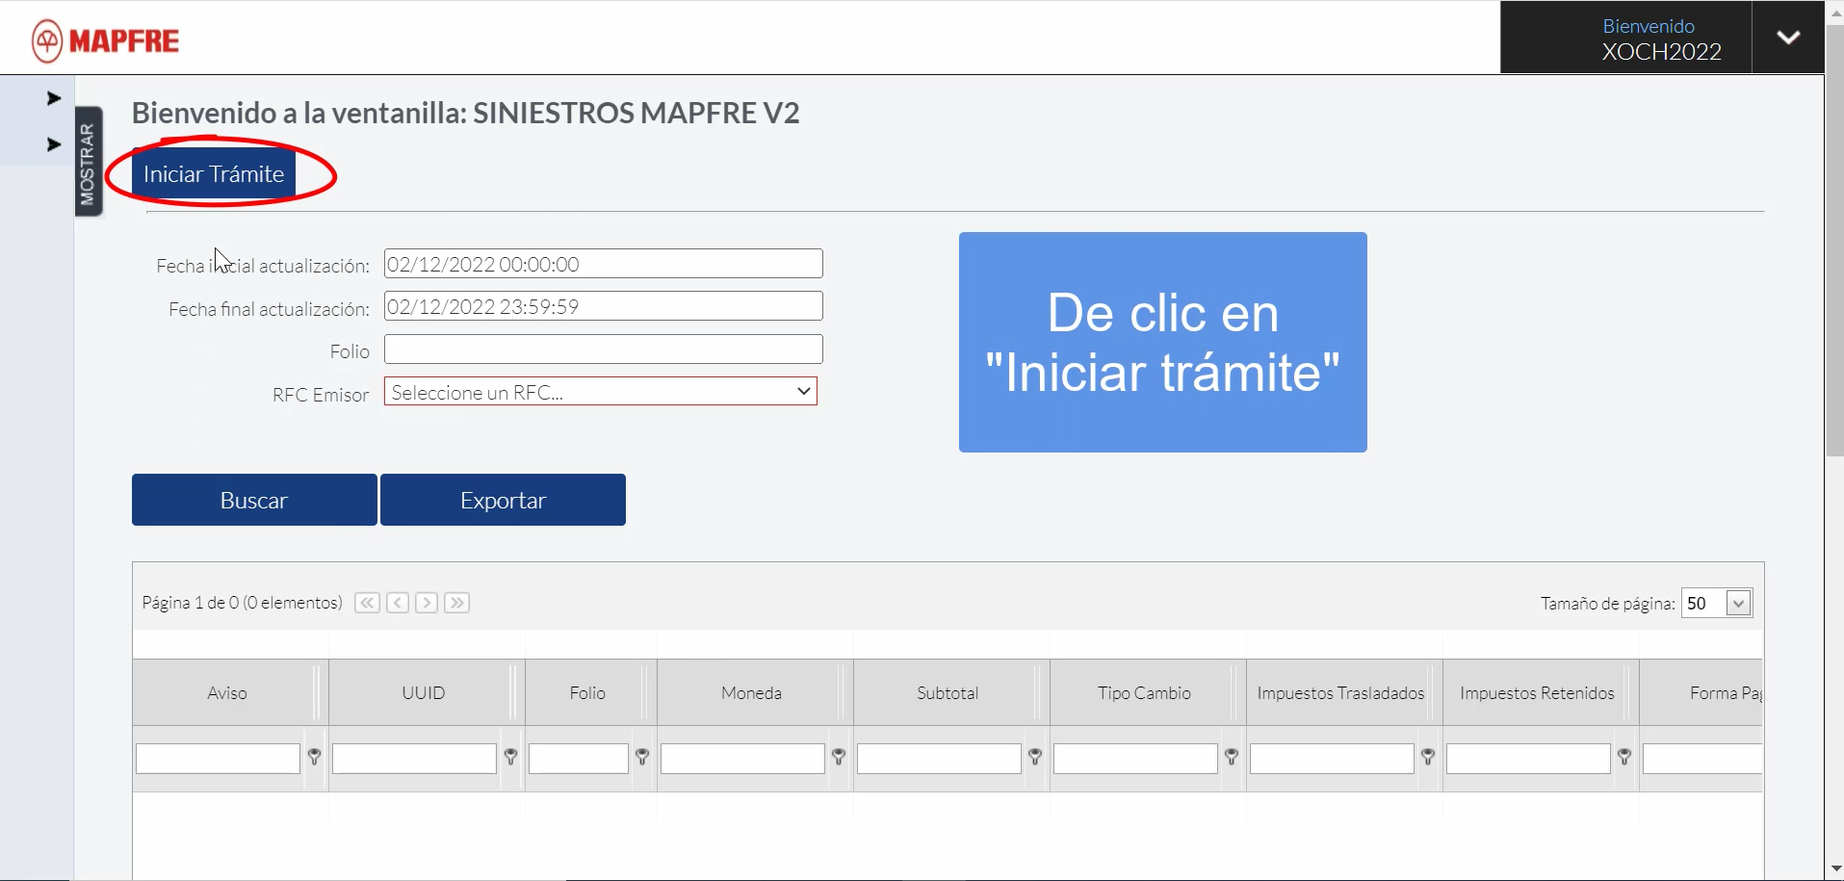Sort by the Folio column header
Viewport: 1844px width, 881px height.
pos(587,693)
